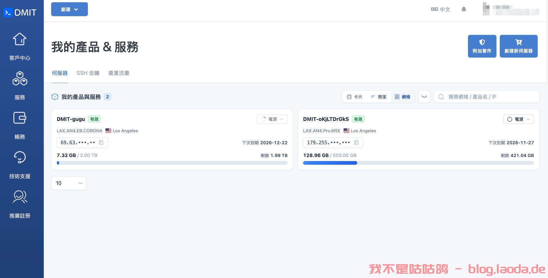Open 推廣註冊 users icon in sidebar
548x278 pixels.
[20, 197]
